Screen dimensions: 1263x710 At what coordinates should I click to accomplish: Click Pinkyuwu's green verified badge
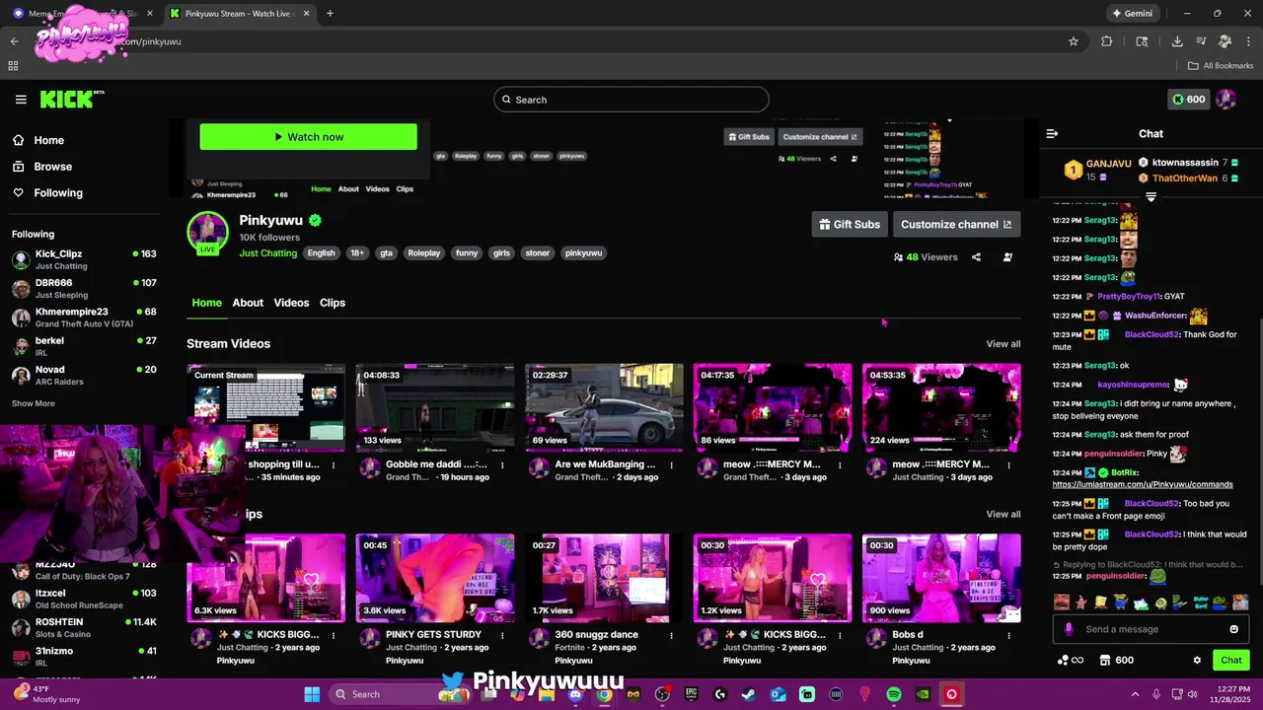[x=315, y=220]
